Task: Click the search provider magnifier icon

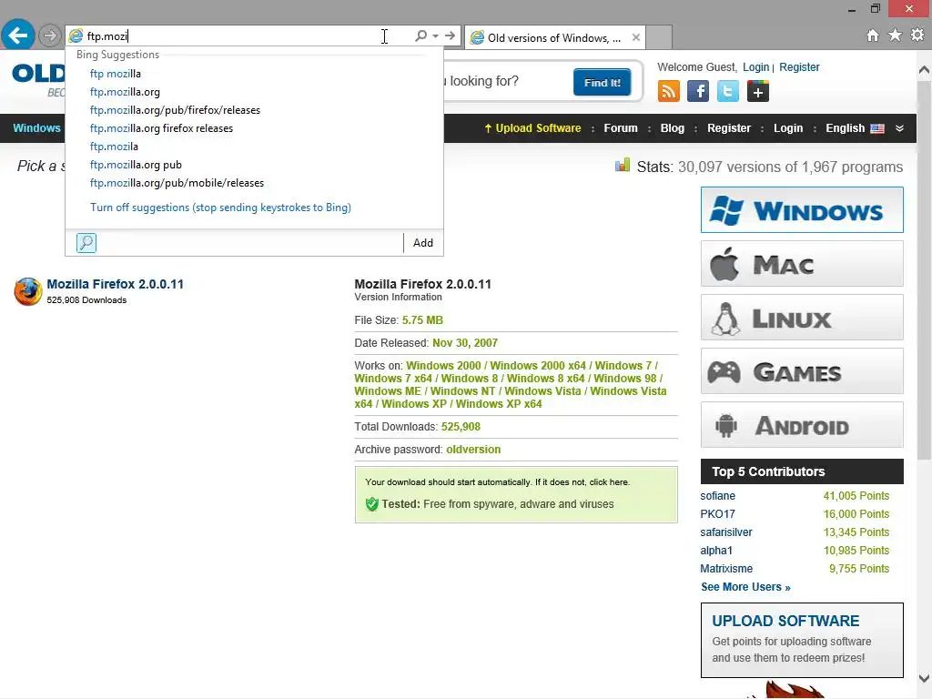Action: (x=86, y=242)
